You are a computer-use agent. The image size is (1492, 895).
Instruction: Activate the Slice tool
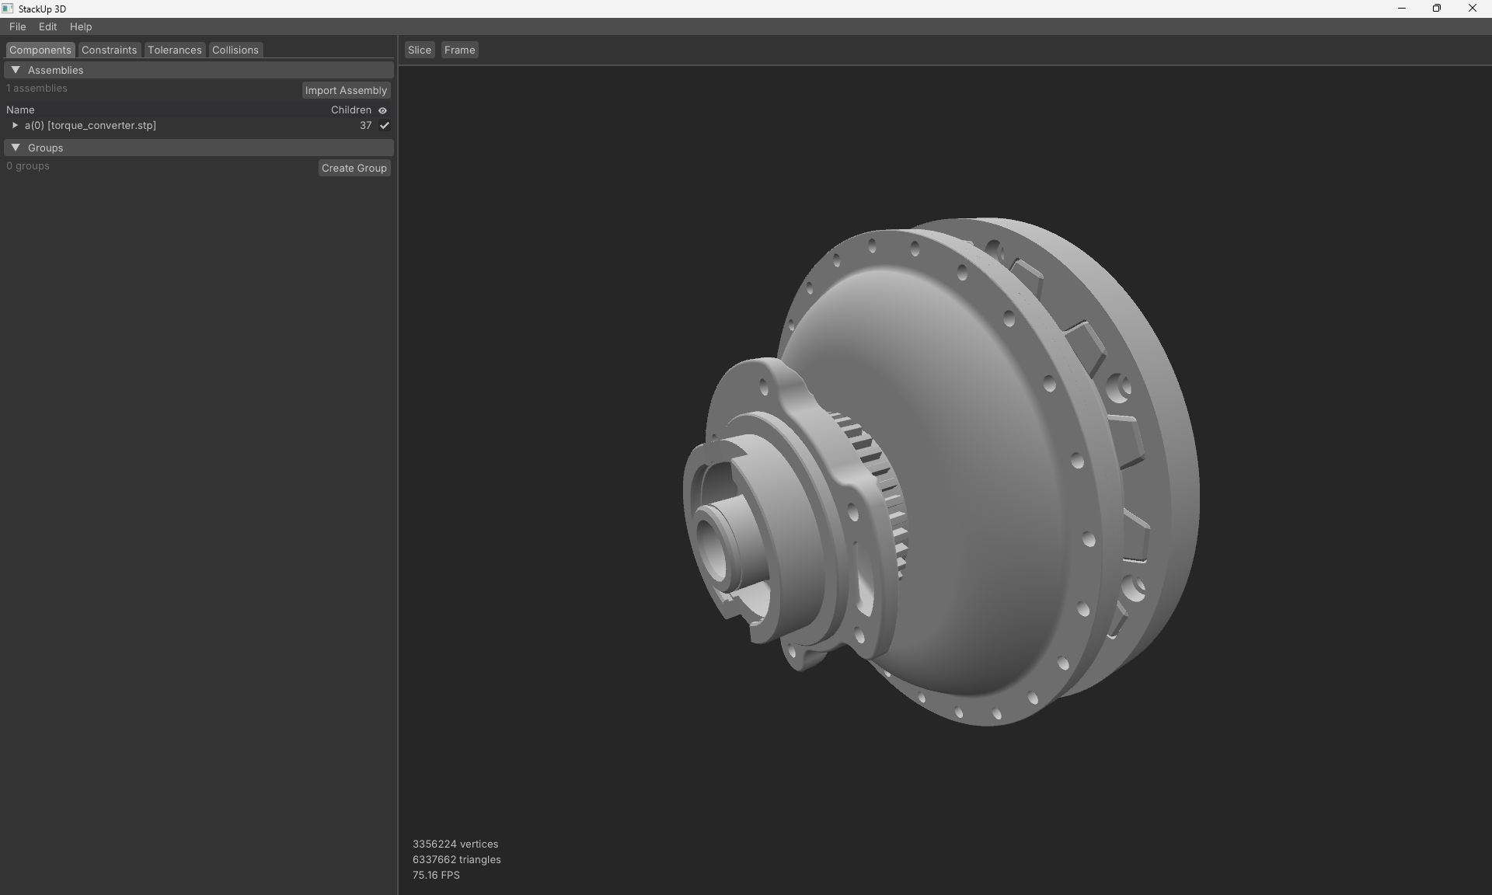(x=419, y=50)
